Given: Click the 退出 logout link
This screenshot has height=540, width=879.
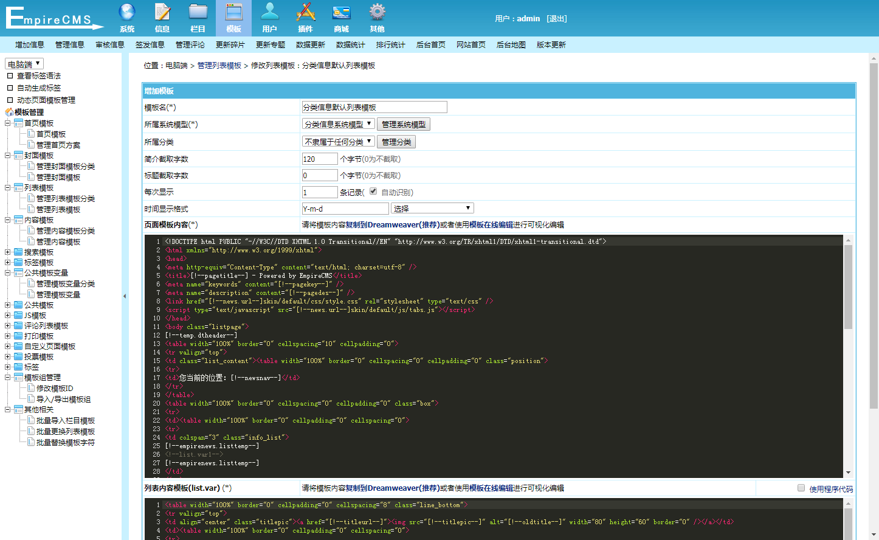Looking at the screenshot, I should click(x=557, y=19).
